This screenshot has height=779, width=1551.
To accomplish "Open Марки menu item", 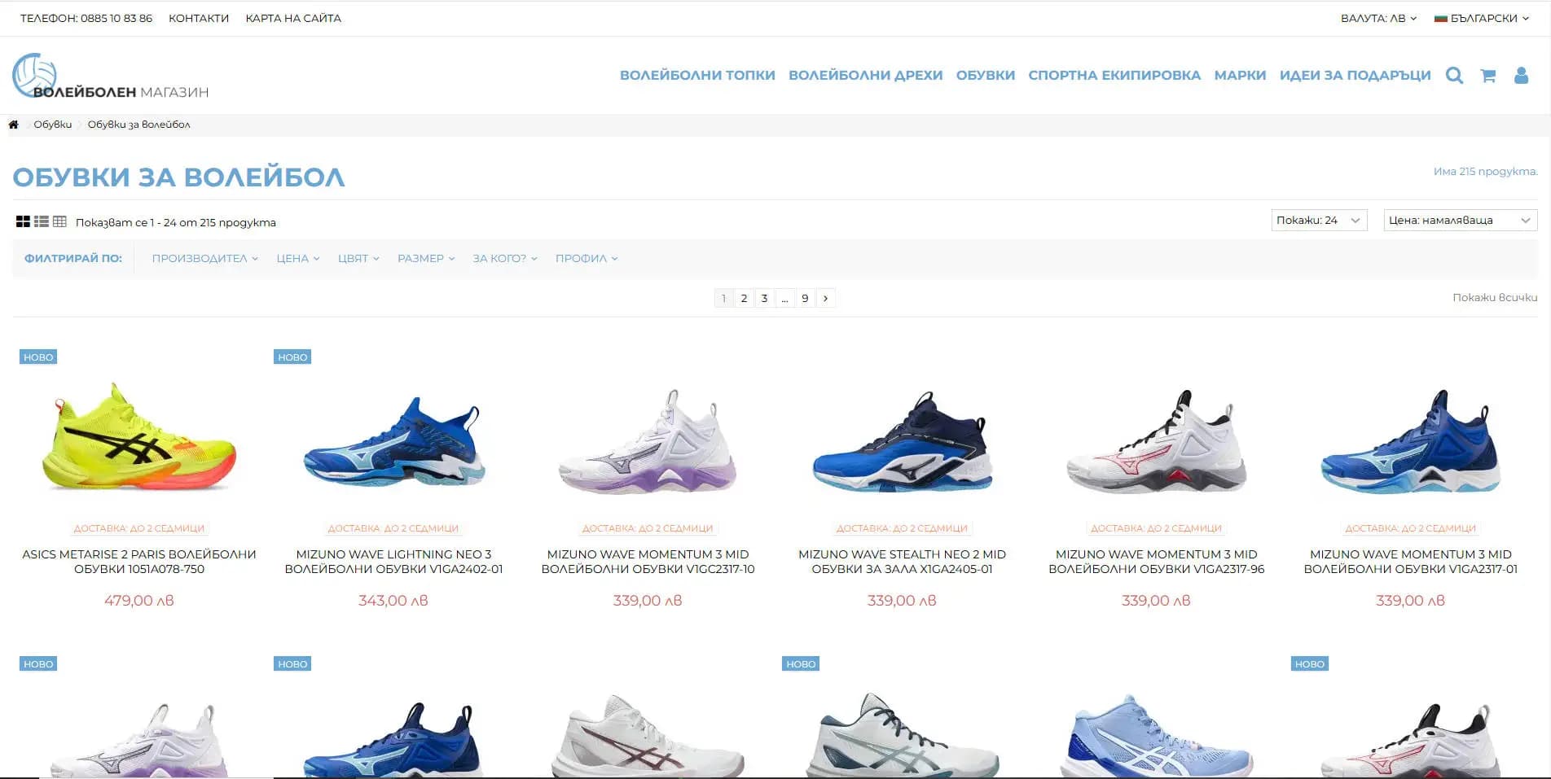I will tap(1240, 75).
